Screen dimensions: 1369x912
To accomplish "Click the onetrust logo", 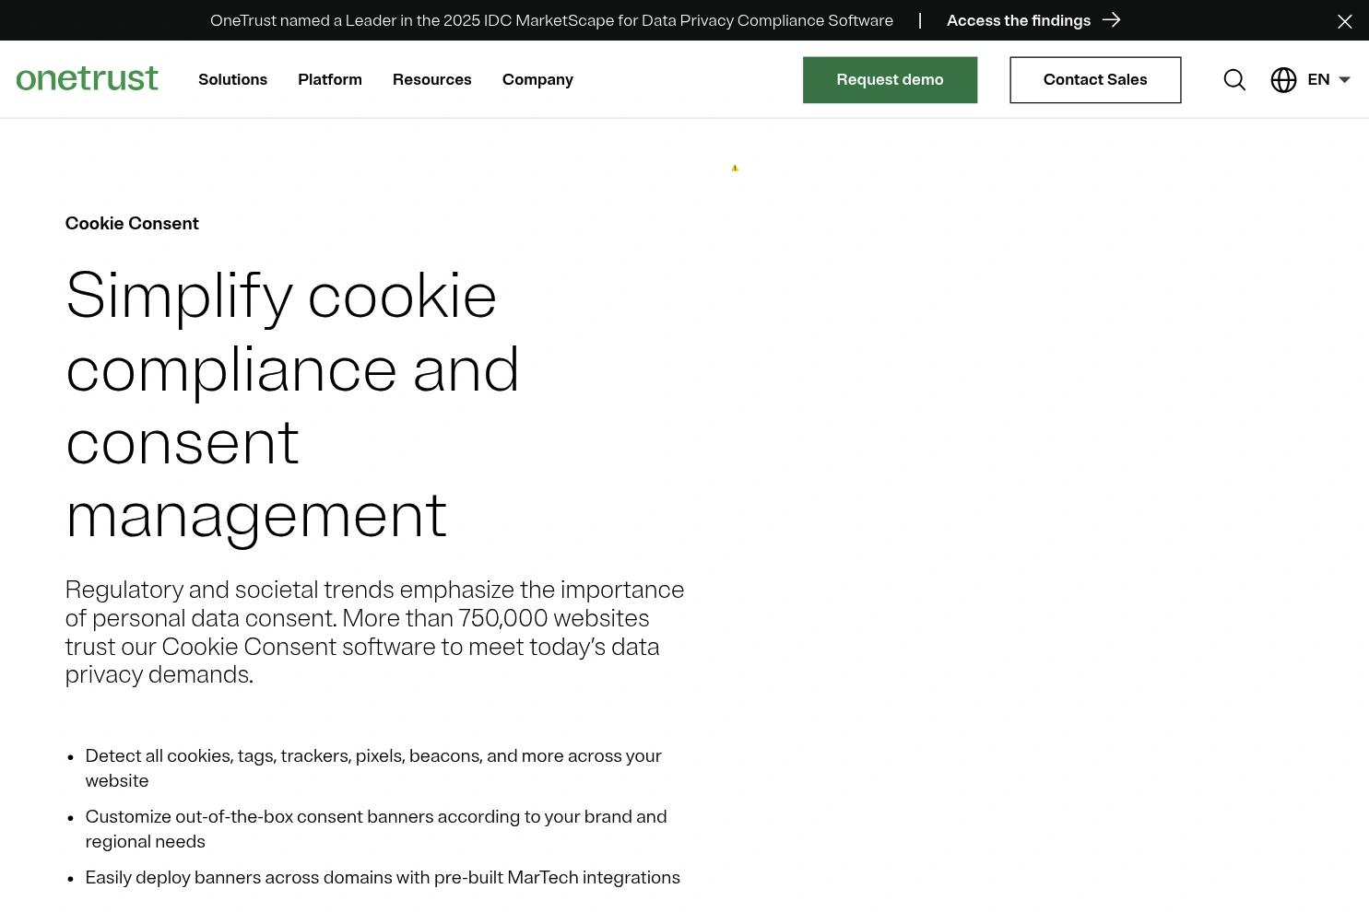I will point(88,79).
